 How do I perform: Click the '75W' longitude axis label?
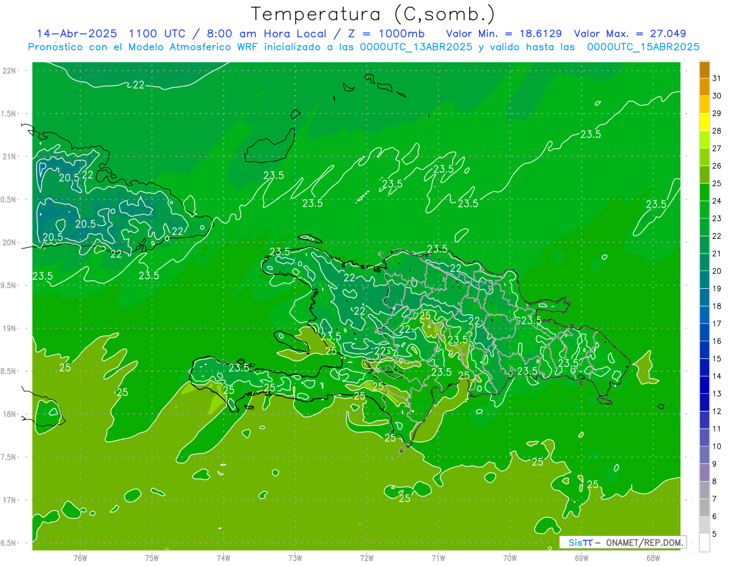(x=152, y=557)
